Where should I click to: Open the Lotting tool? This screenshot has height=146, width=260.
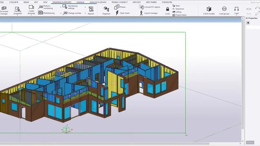click(x=177, y=12)
